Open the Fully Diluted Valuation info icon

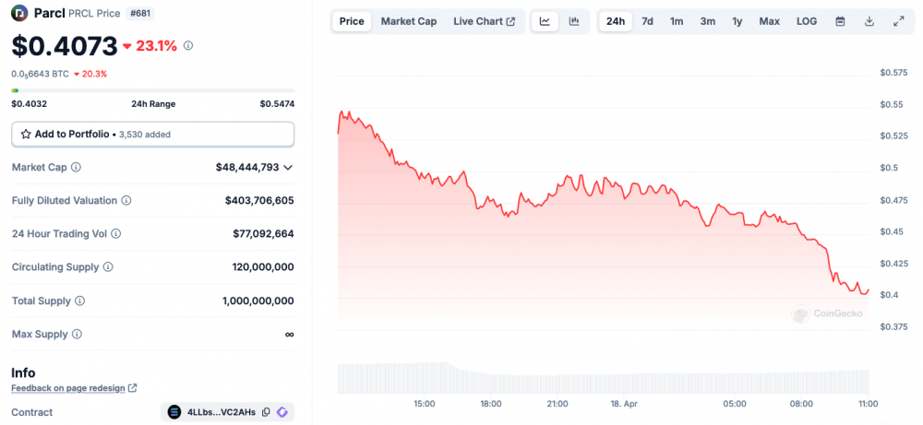[x=126, y=200]
